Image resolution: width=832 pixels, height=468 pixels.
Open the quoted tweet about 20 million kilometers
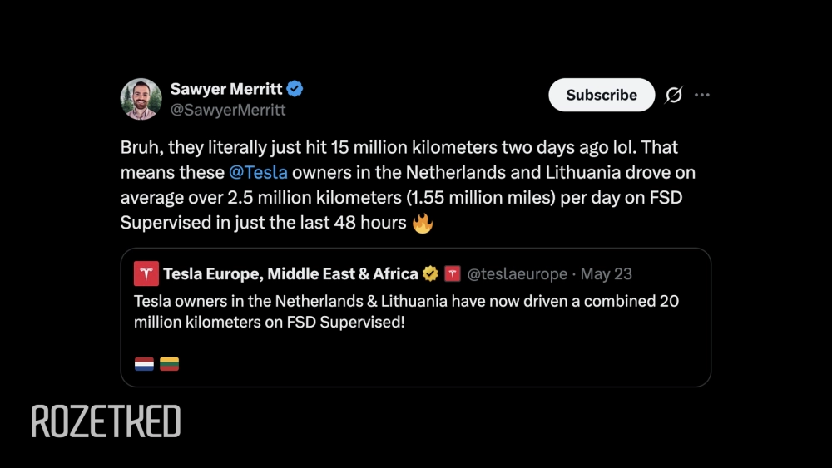[x=415, y=318]
